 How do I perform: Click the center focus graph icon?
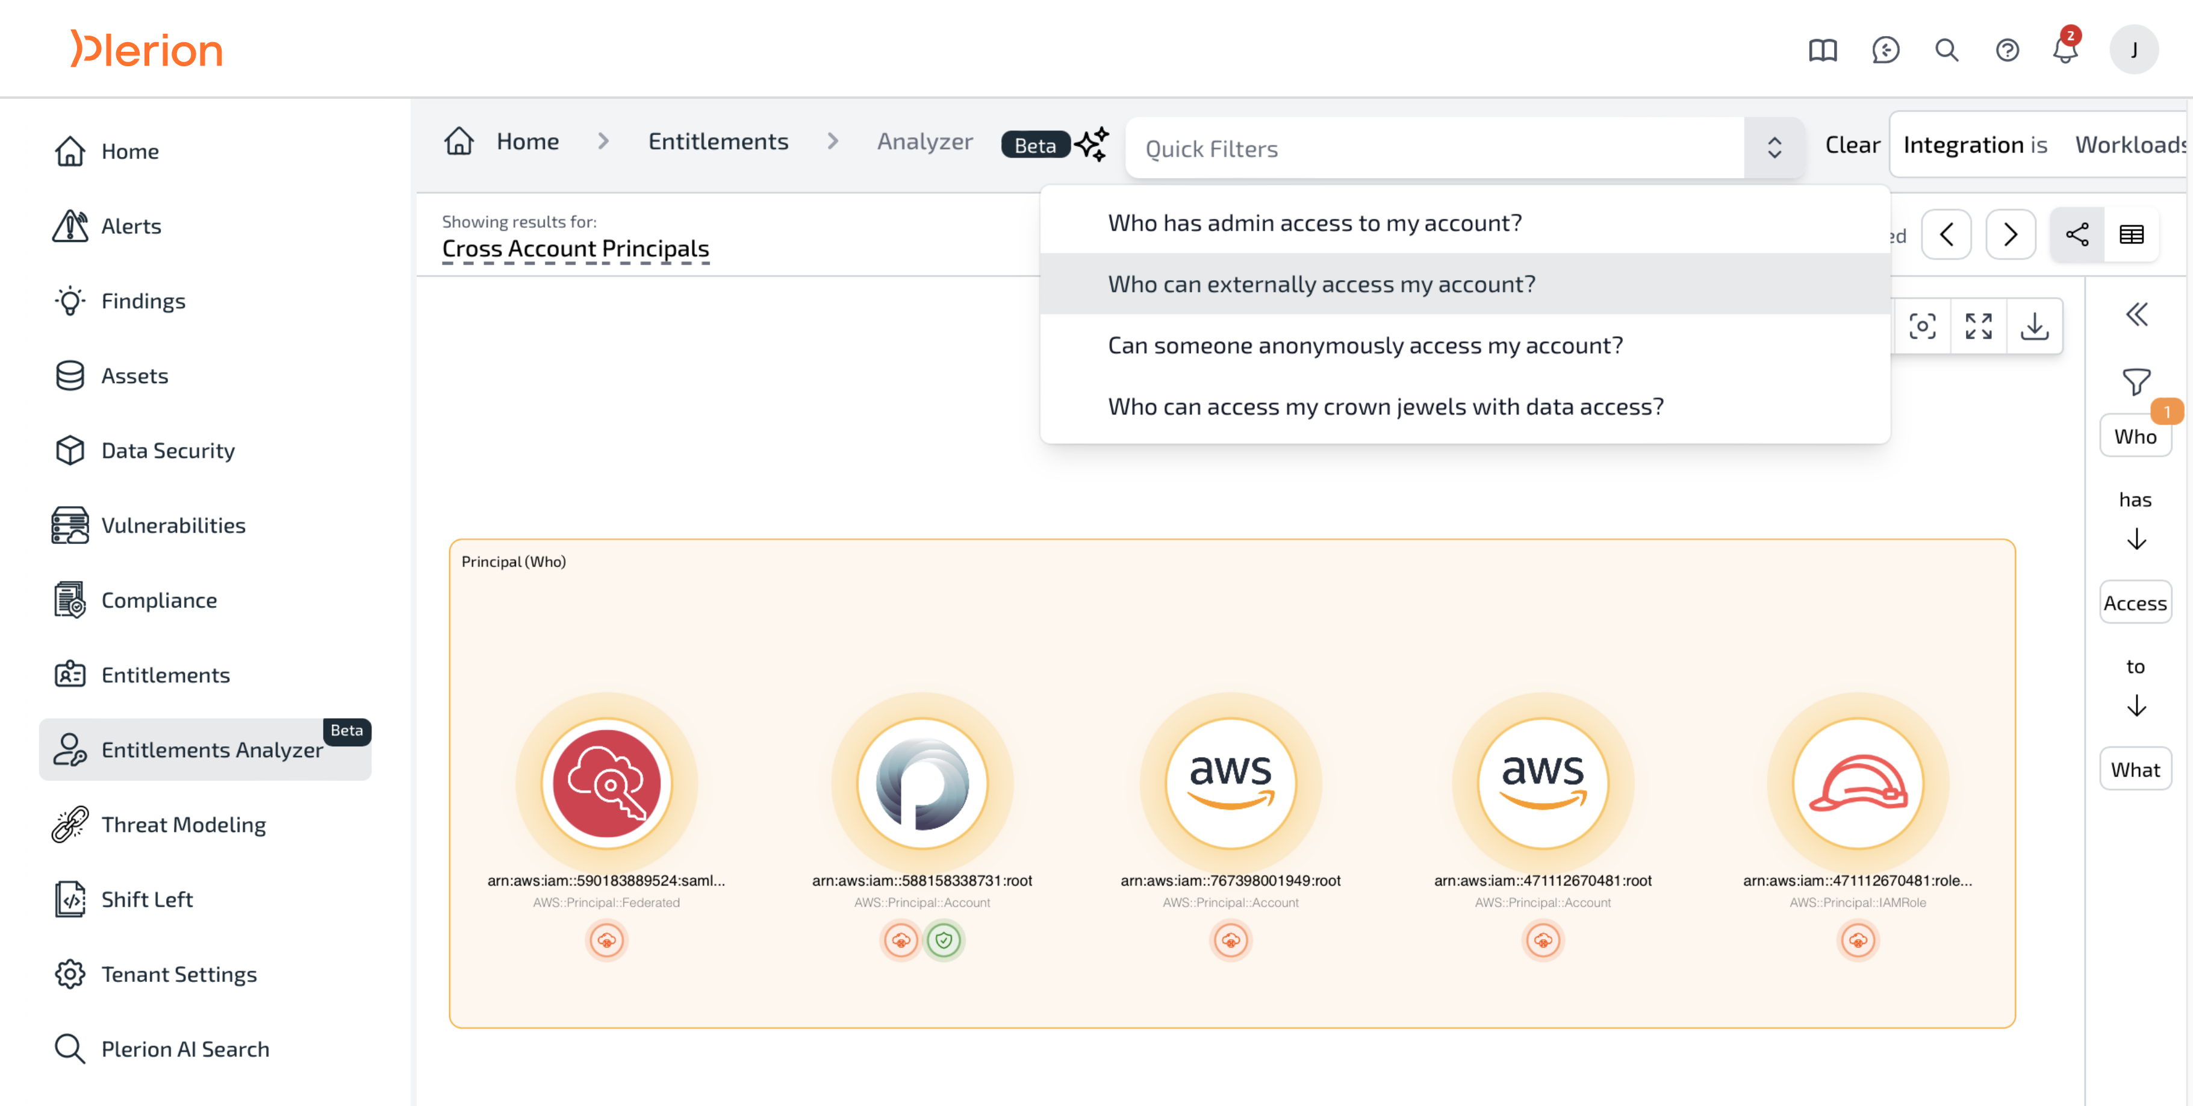pos(1922,326)
